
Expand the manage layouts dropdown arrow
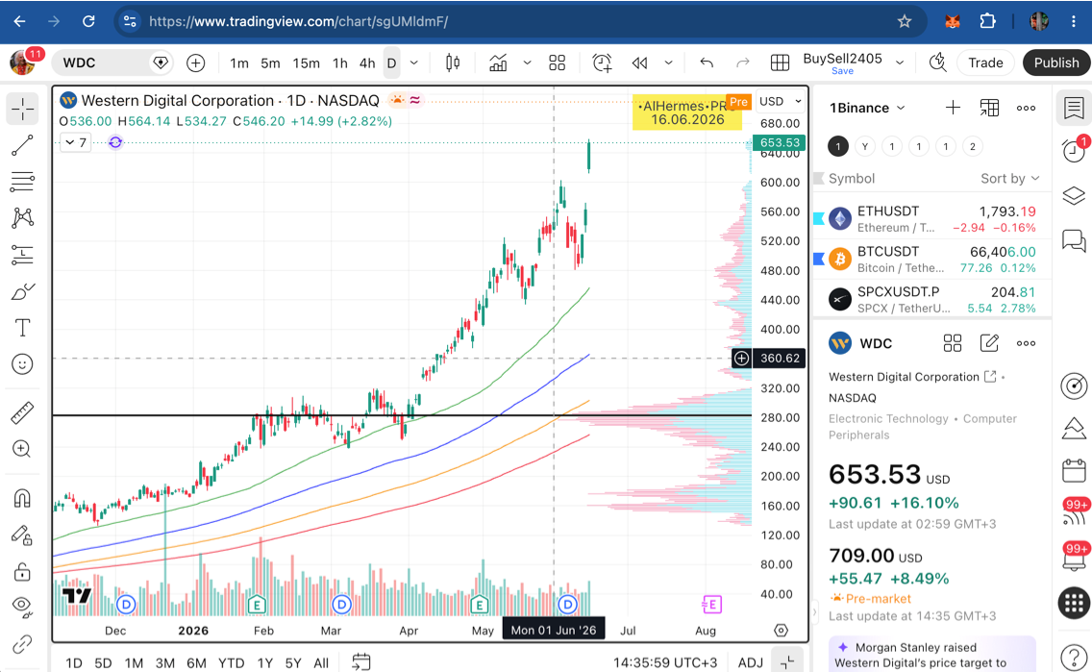pos(900,62)
